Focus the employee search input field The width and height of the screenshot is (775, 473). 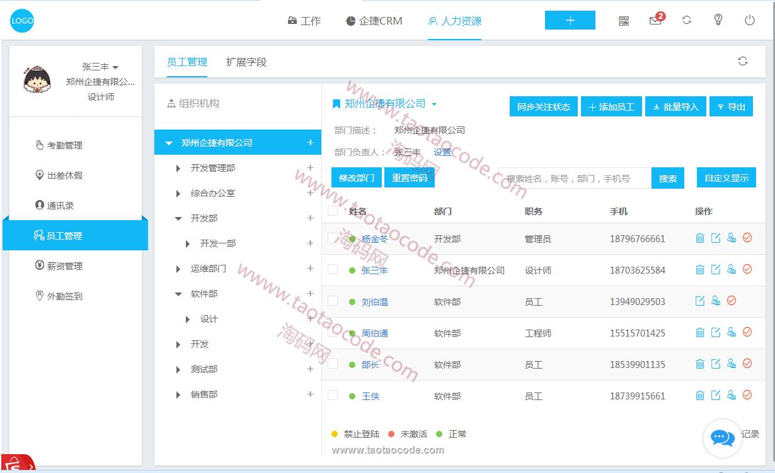pos(573,179)
